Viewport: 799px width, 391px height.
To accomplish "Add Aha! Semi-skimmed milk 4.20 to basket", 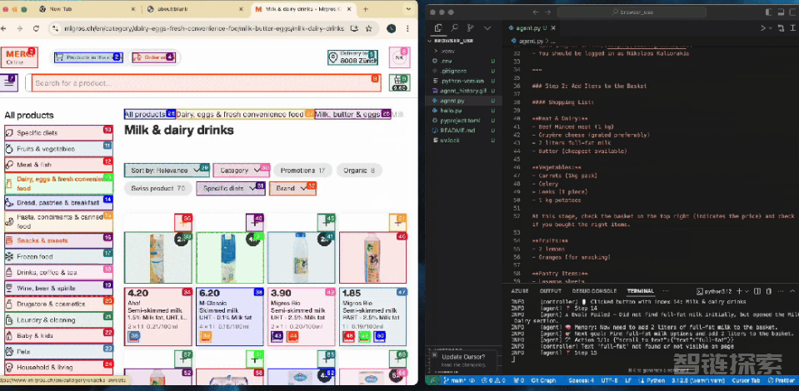I will tap(183, 222).
